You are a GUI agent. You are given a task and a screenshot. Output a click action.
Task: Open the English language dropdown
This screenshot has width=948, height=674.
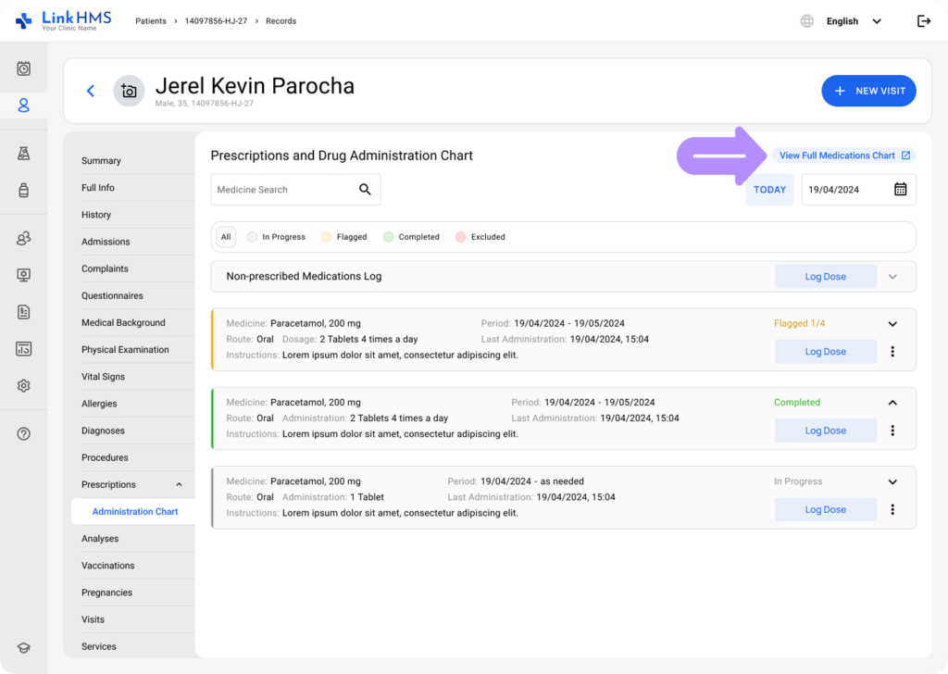pyautogui.click(x=852, y=21)
